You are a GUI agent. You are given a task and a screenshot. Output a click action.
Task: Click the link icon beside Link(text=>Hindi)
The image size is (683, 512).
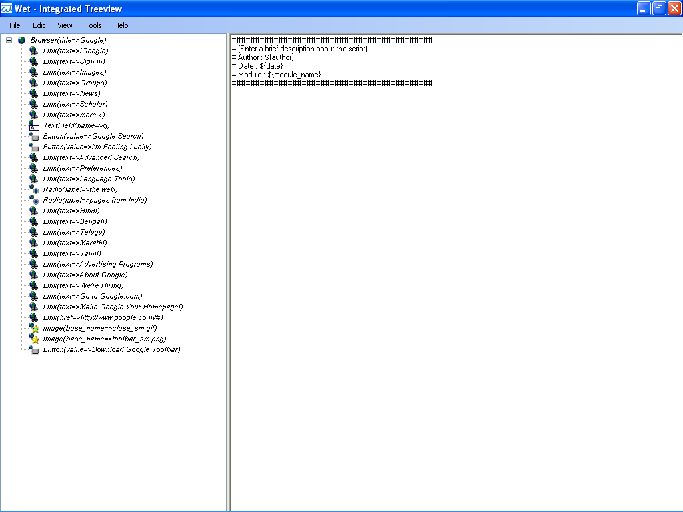[x=33, y=211]
